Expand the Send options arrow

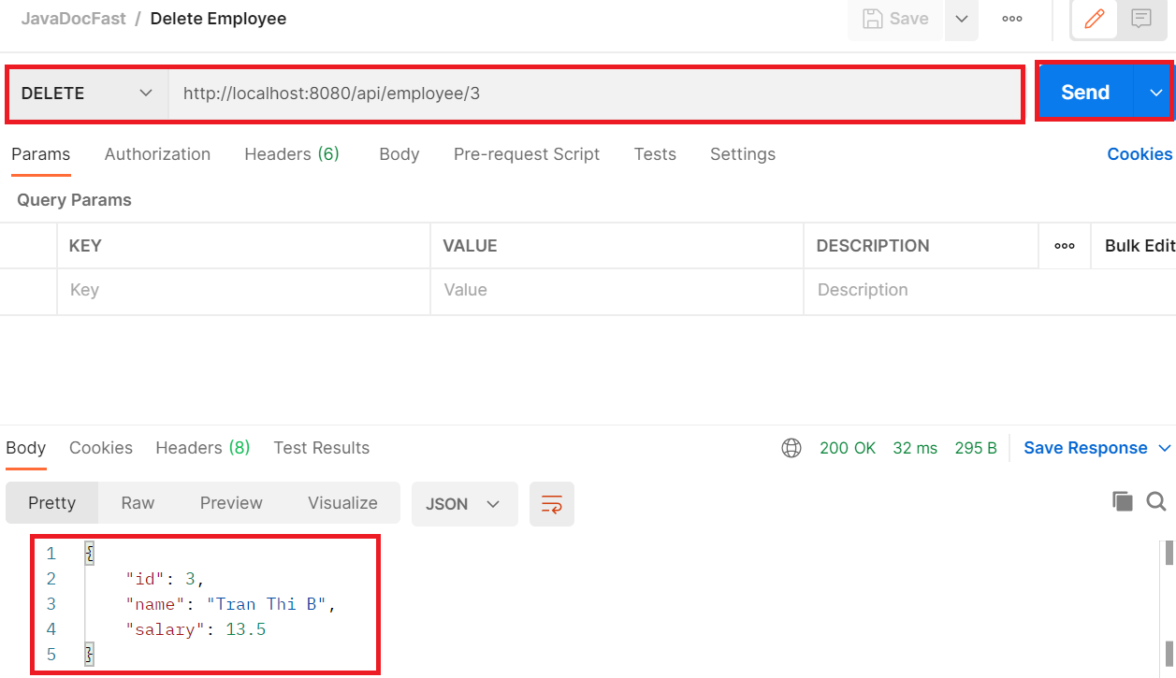[1155, 93]
